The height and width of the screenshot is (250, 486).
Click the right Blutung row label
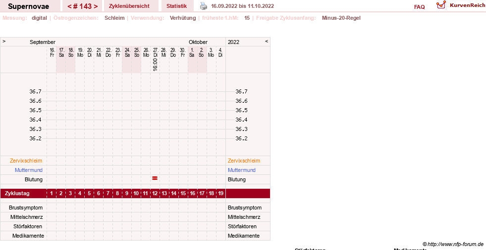coord(237,179)
